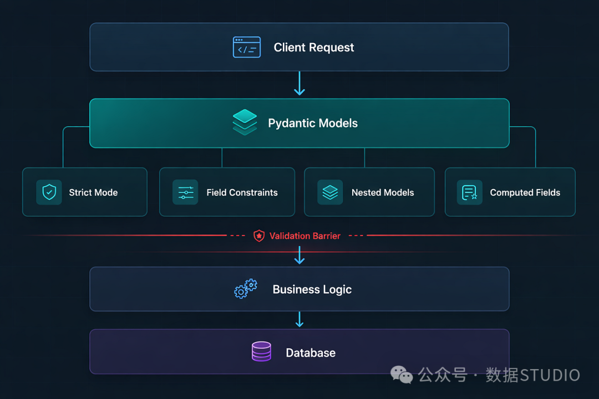Click the shield checkmark icon for Strict Mode
This screenshot has width=599, height=399.
[x=49, y=192]
